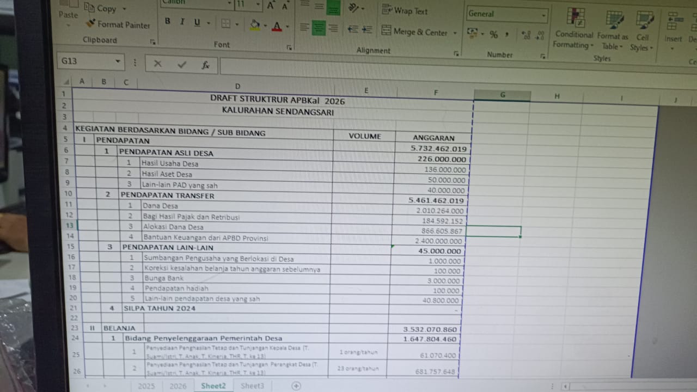697x392 pixels.
Task: Click the Insert Function fx icon
Action: click(x=206, y=65)
